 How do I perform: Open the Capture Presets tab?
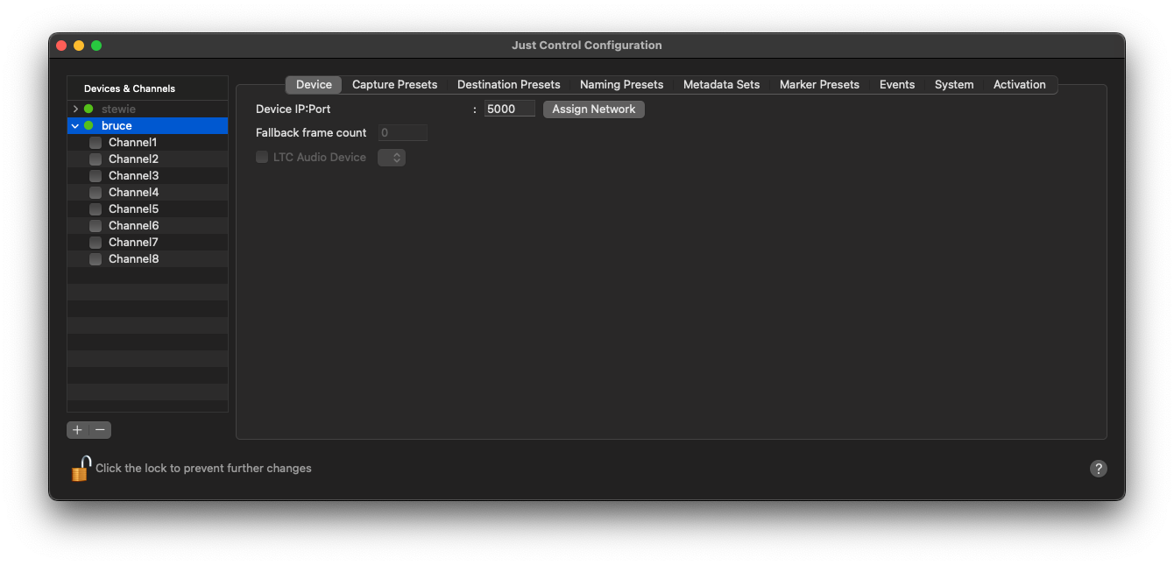coord(394,85)
